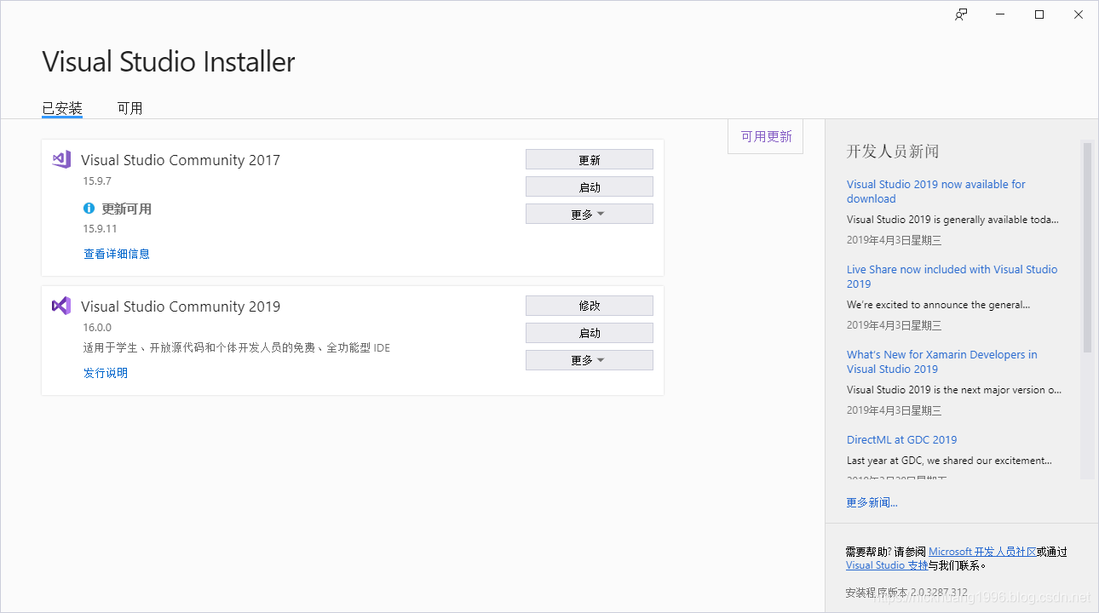Open the Visual Studio 支持 link
This screenshot has height=613, width=1099.
pos(887,565)
